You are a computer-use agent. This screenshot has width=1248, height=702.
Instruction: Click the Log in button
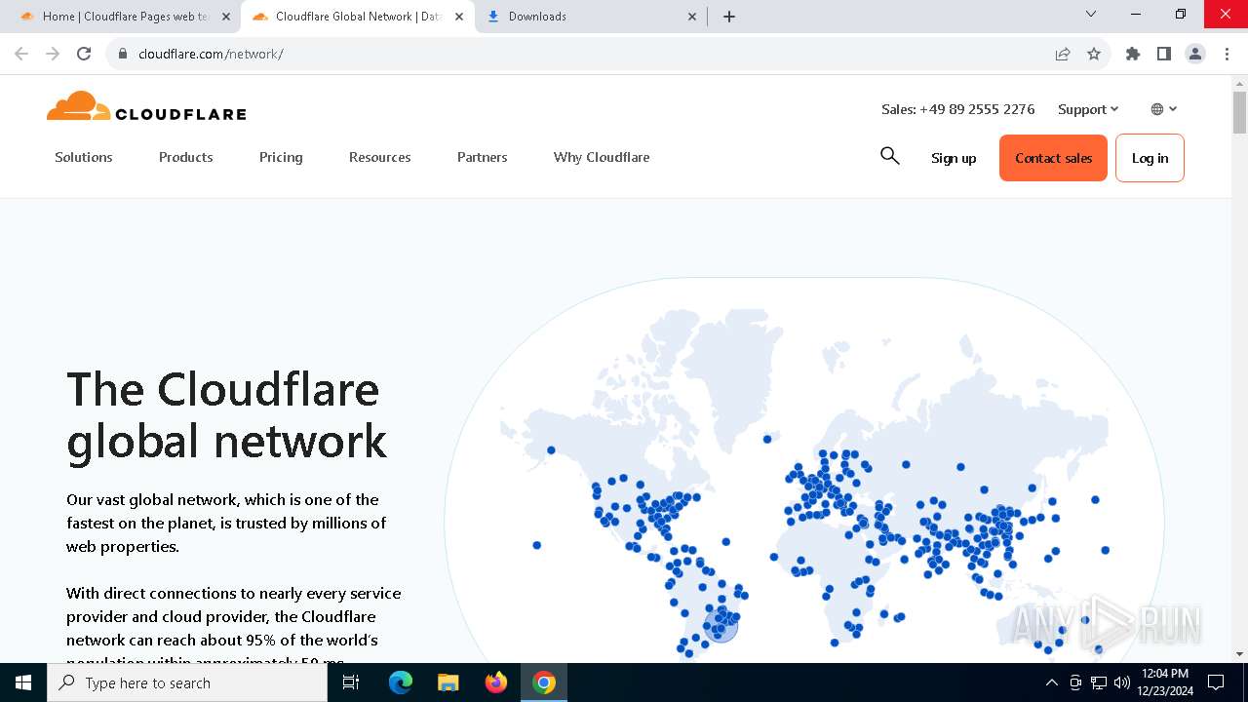[x=1150, y=158]
